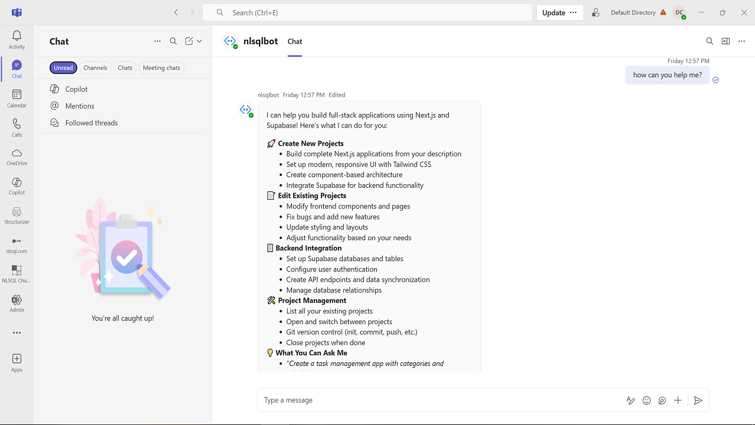Go back with the back arrow
Screen dimensions: 755x425
click(176, 12)
